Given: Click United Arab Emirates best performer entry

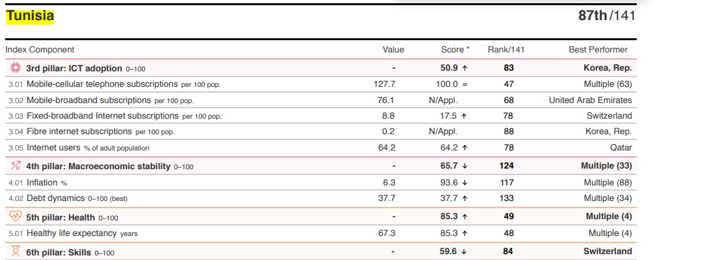Looking at the screenshot, I should coord(590,100).
